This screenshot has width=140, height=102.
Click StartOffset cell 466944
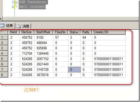(x=44, y=43)
